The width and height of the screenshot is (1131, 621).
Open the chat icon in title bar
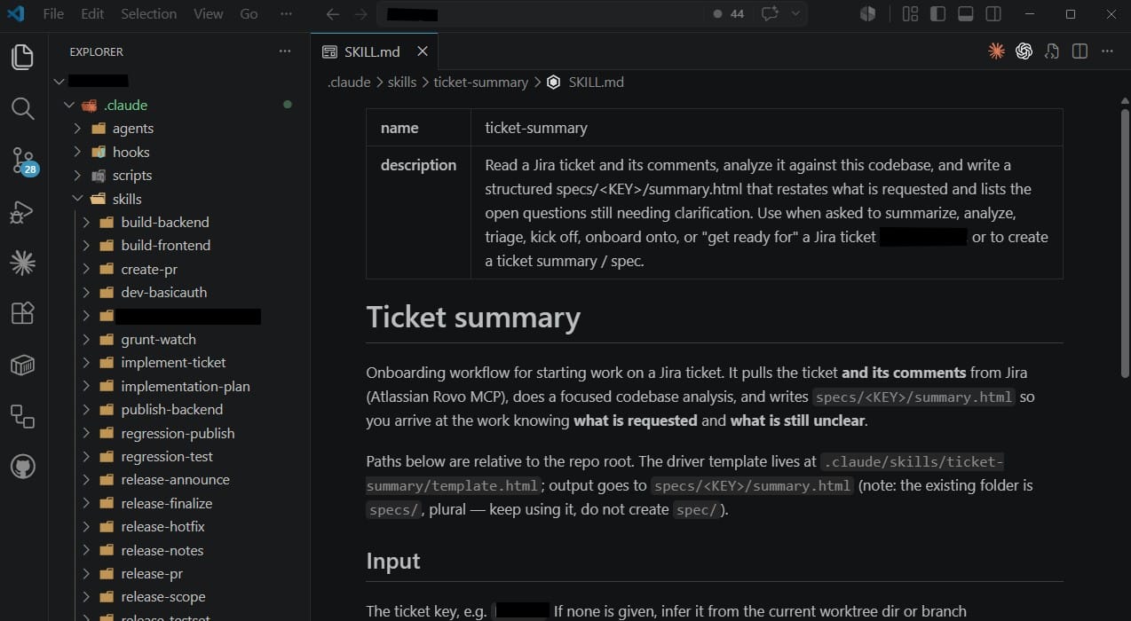770,14
